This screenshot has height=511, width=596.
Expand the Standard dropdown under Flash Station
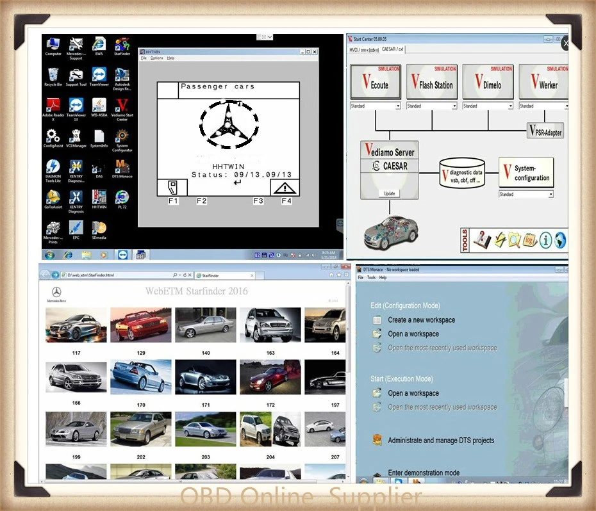tap(432, 106)
